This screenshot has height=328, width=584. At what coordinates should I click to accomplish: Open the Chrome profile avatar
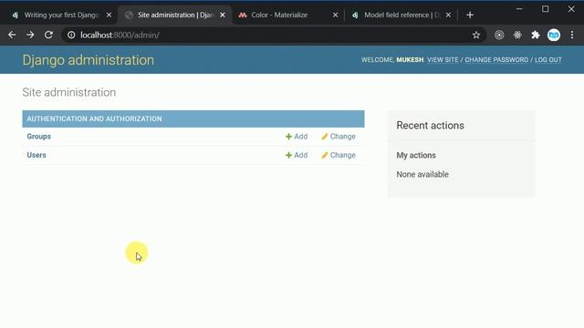click(x=554, y=35)
